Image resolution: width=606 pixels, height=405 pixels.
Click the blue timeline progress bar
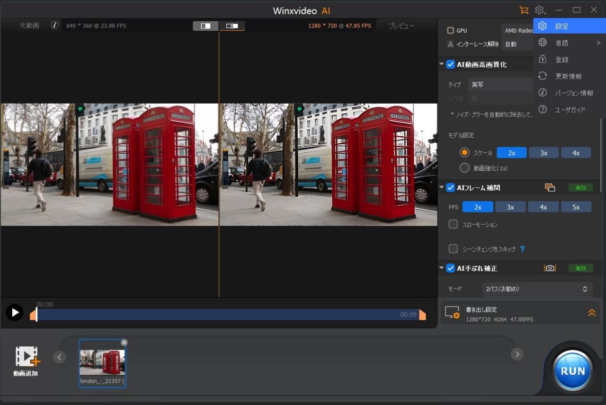point(228,315)
